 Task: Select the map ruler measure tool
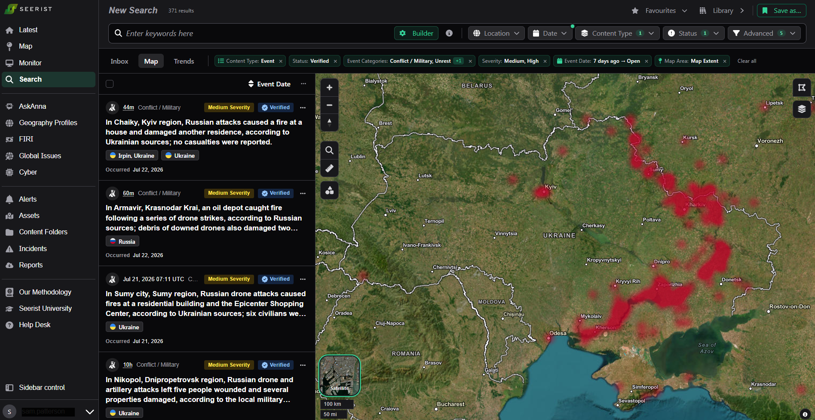click(x=329, y=168)
